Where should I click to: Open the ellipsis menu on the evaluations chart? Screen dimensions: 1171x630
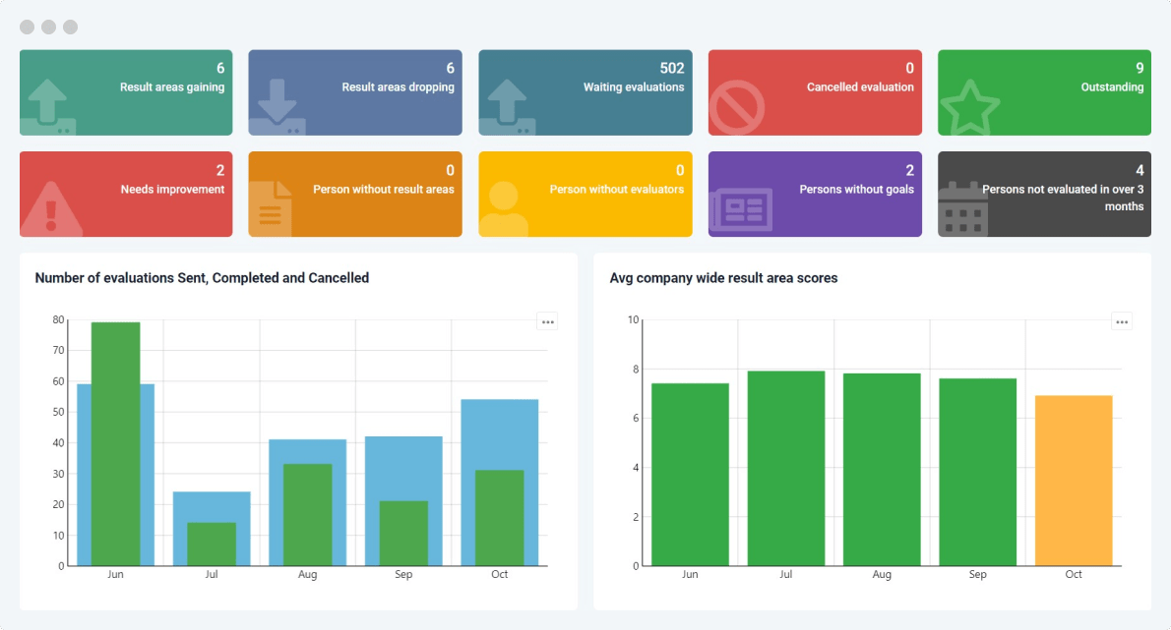click(548, 320)
